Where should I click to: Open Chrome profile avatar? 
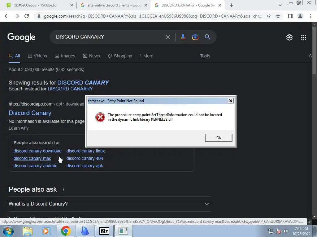pyautogui.click(x=300, y=16)
